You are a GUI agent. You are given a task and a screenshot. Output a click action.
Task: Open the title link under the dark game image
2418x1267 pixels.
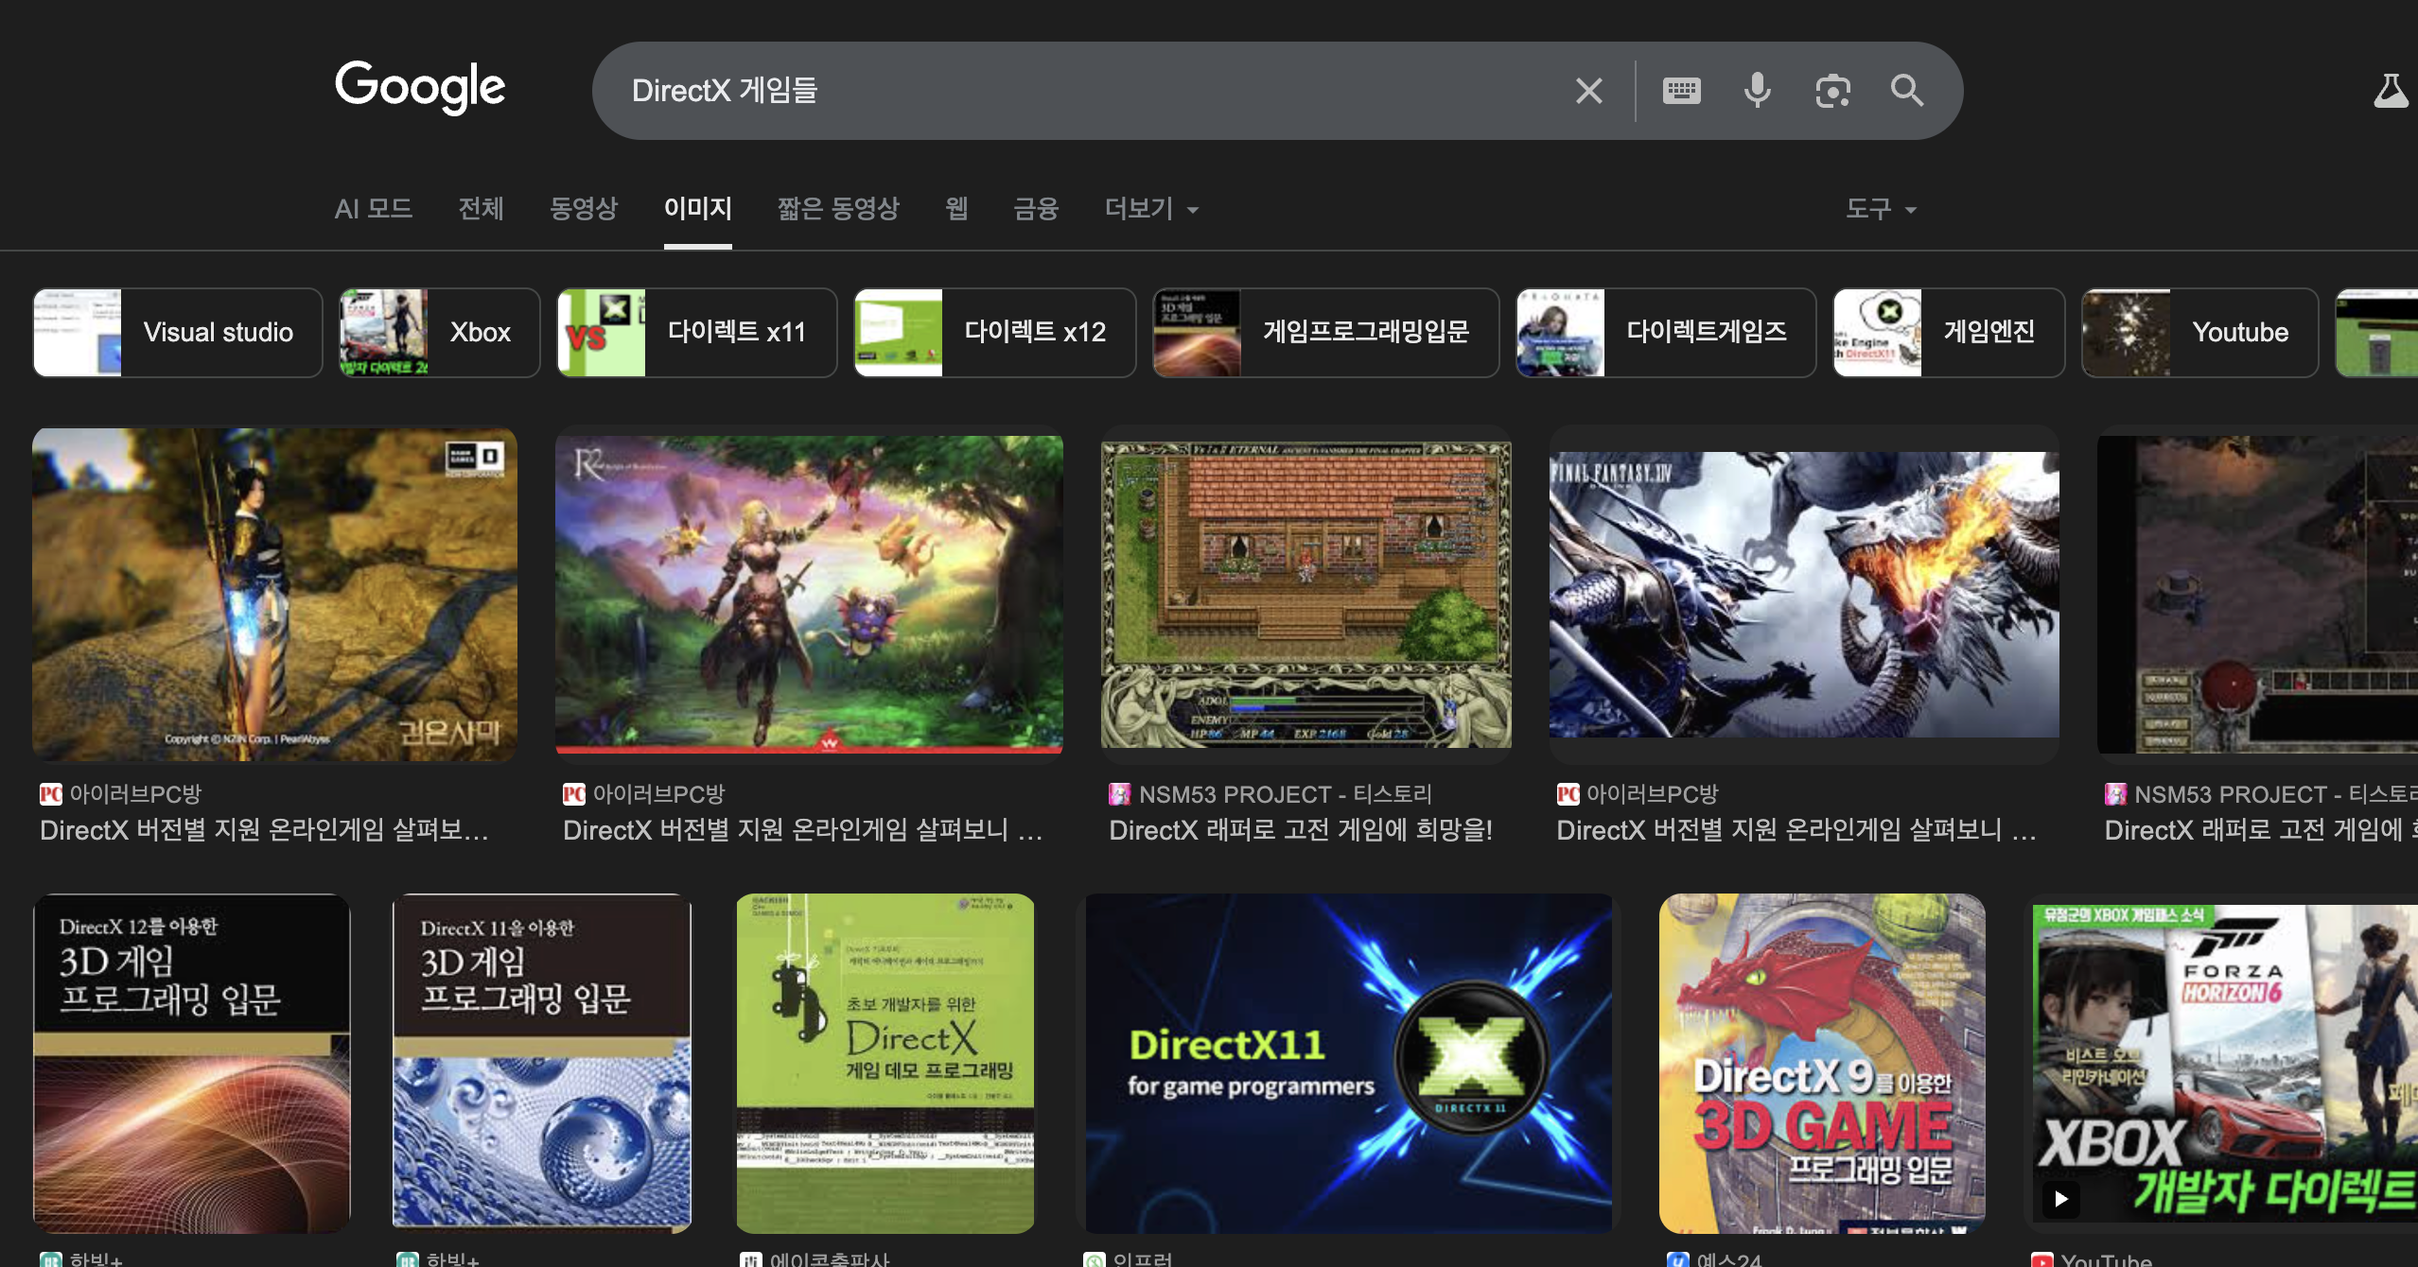click(2261, 830)
